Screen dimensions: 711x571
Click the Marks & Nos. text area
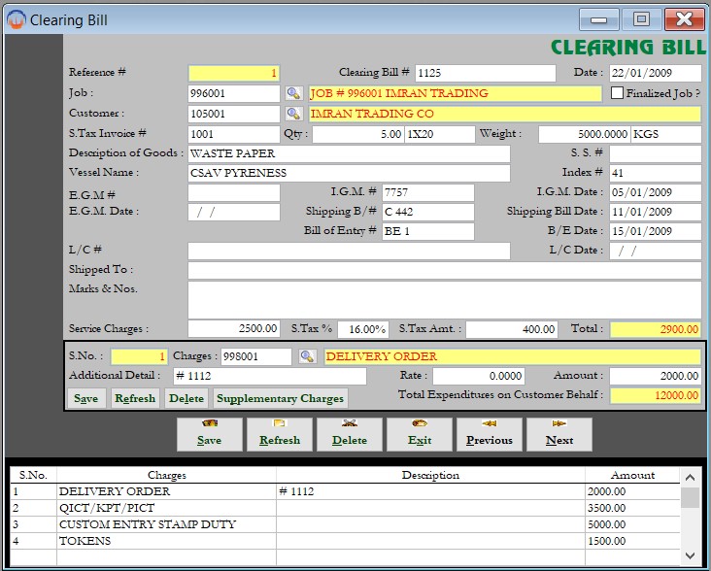(x=445, y=300)
